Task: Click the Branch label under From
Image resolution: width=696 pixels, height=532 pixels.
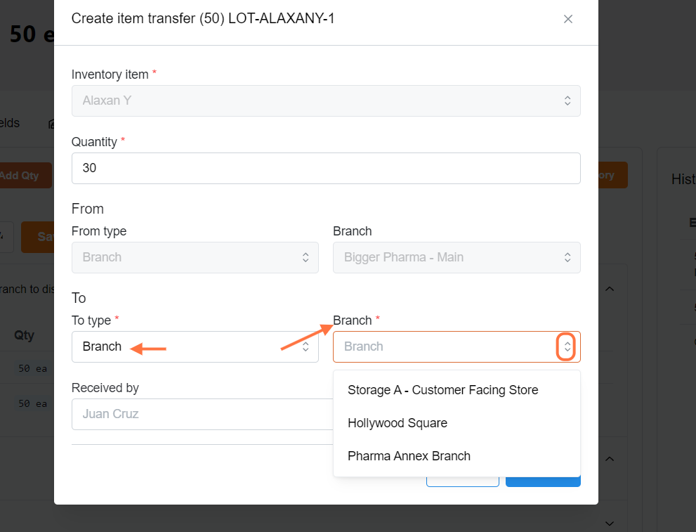Action: click(x=353, y=231)
